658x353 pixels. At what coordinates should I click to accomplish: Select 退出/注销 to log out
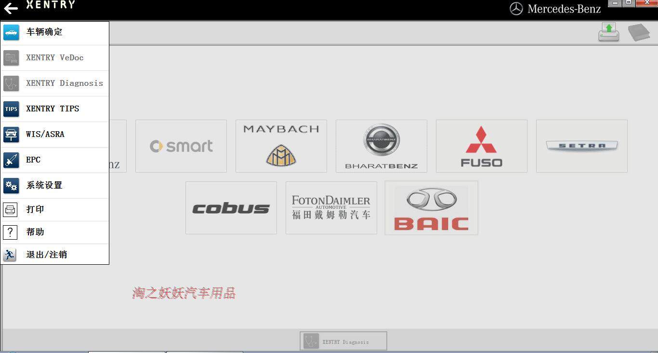[55, 255]
